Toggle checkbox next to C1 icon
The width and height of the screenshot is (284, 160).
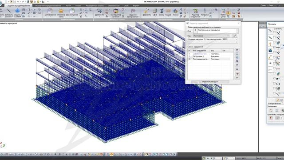(x=274, y=83)
